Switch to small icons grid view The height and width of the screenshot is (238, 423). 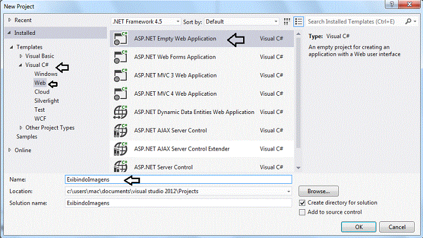click(x=287, y=22)
